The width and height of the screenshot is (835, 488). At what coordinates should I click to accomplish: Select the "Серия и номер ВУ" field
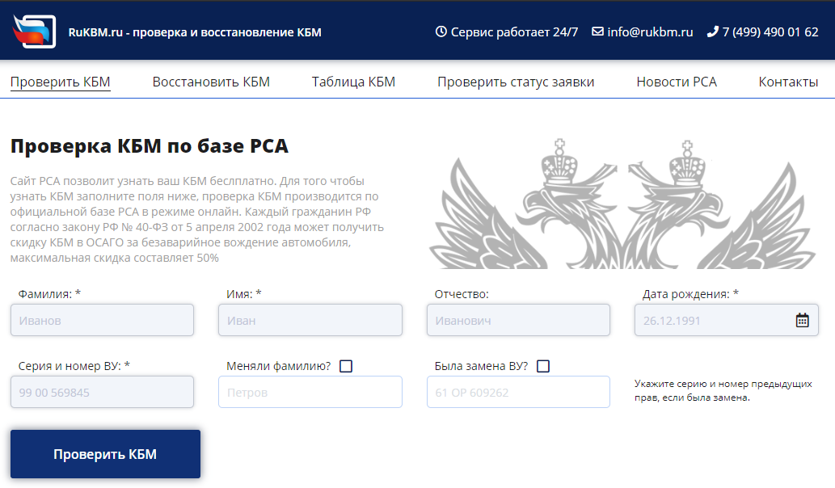[x=102, y=392]
